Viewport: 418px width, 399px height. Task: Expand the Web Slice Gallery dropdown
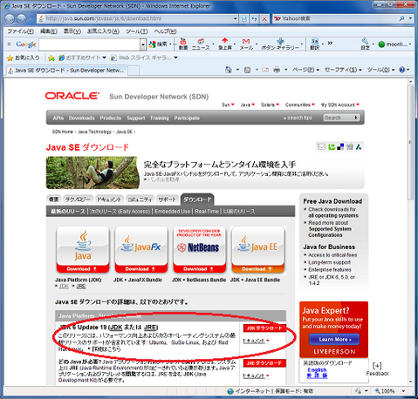coord(175,57)
